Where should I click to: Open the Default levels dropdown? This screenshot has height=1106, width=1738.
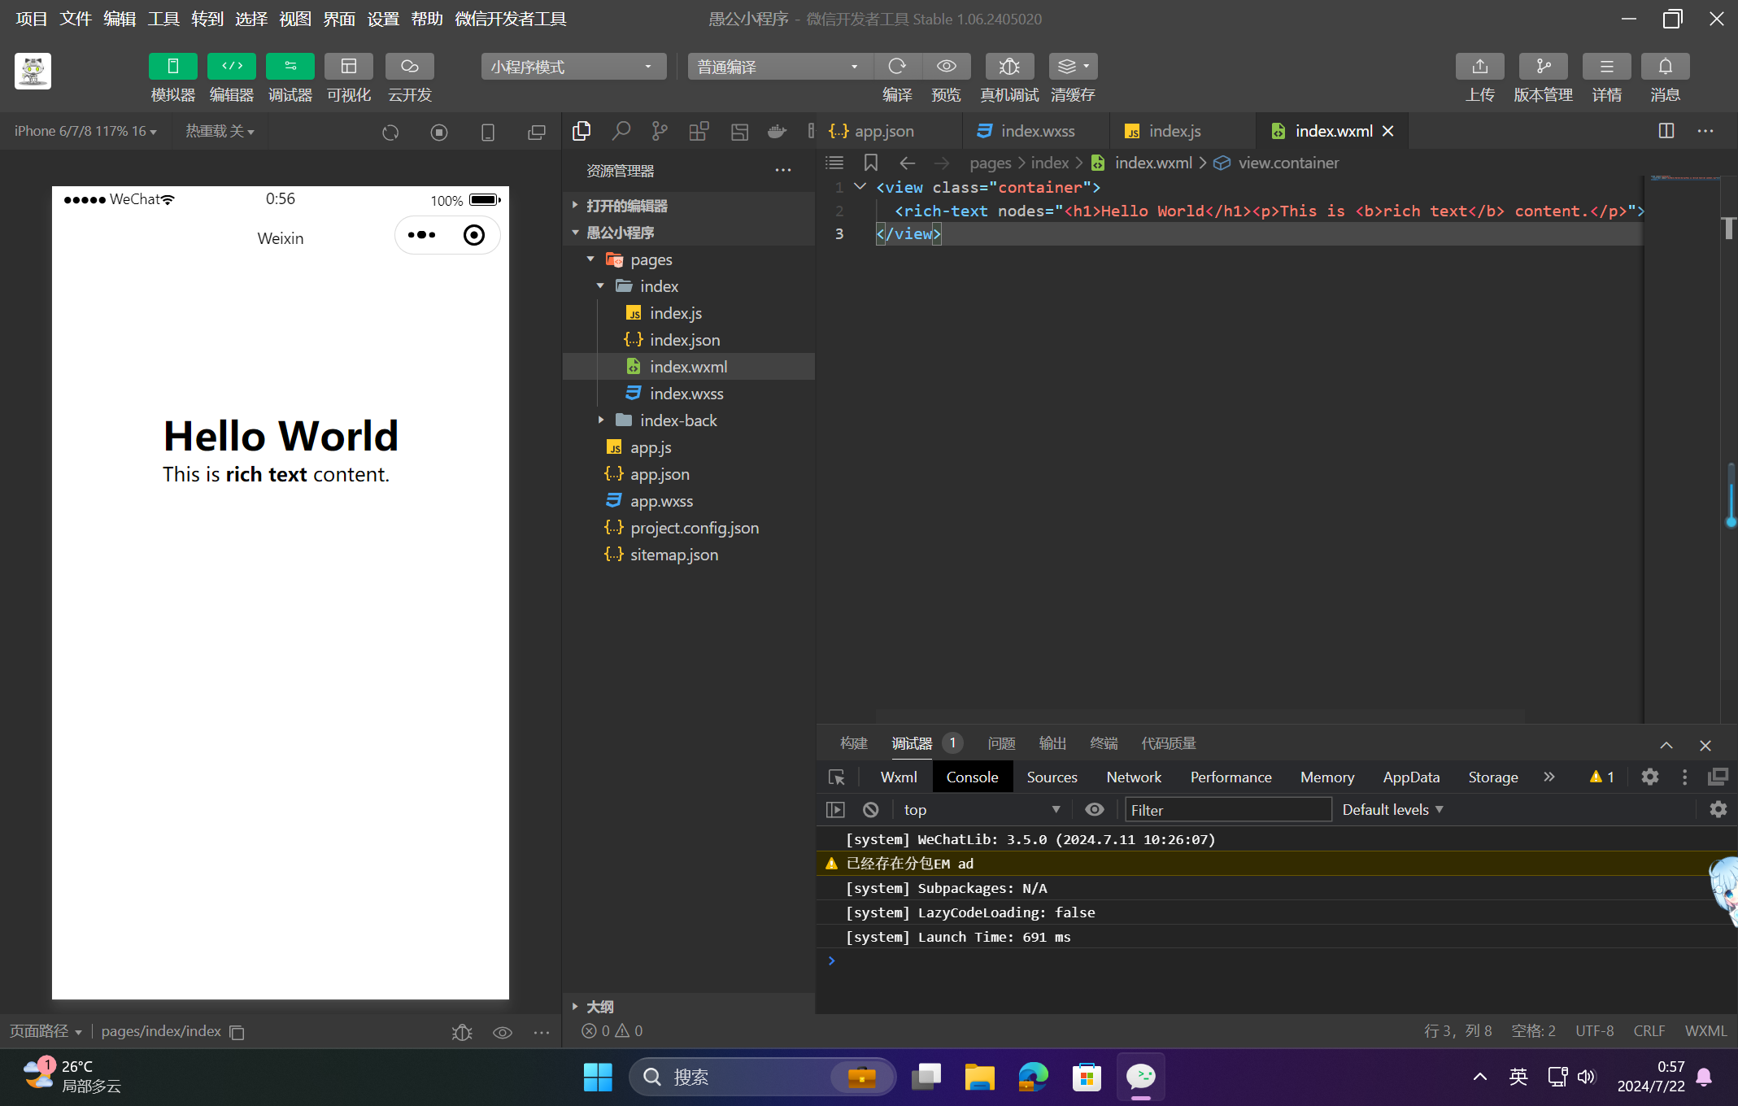pyautogui.click(x=1392, y=809)
